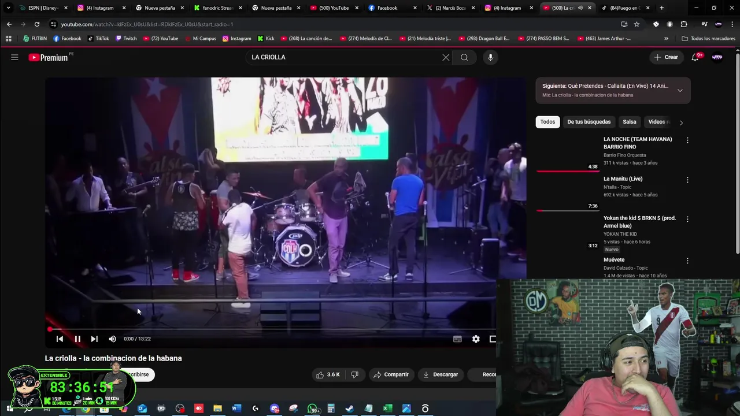Open the tab search dropdown arrow

tap(8, 8)
